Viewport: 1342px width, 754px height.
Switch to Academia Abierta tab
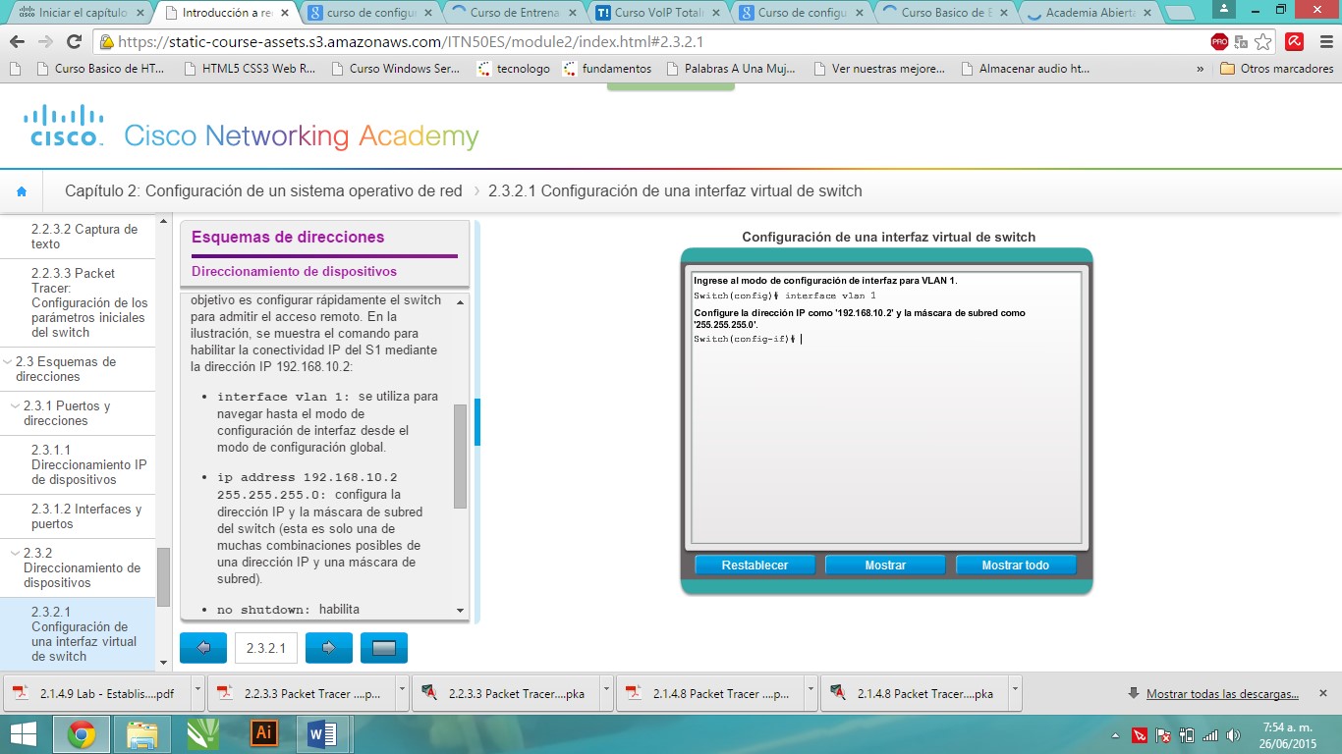(1090, 13)
